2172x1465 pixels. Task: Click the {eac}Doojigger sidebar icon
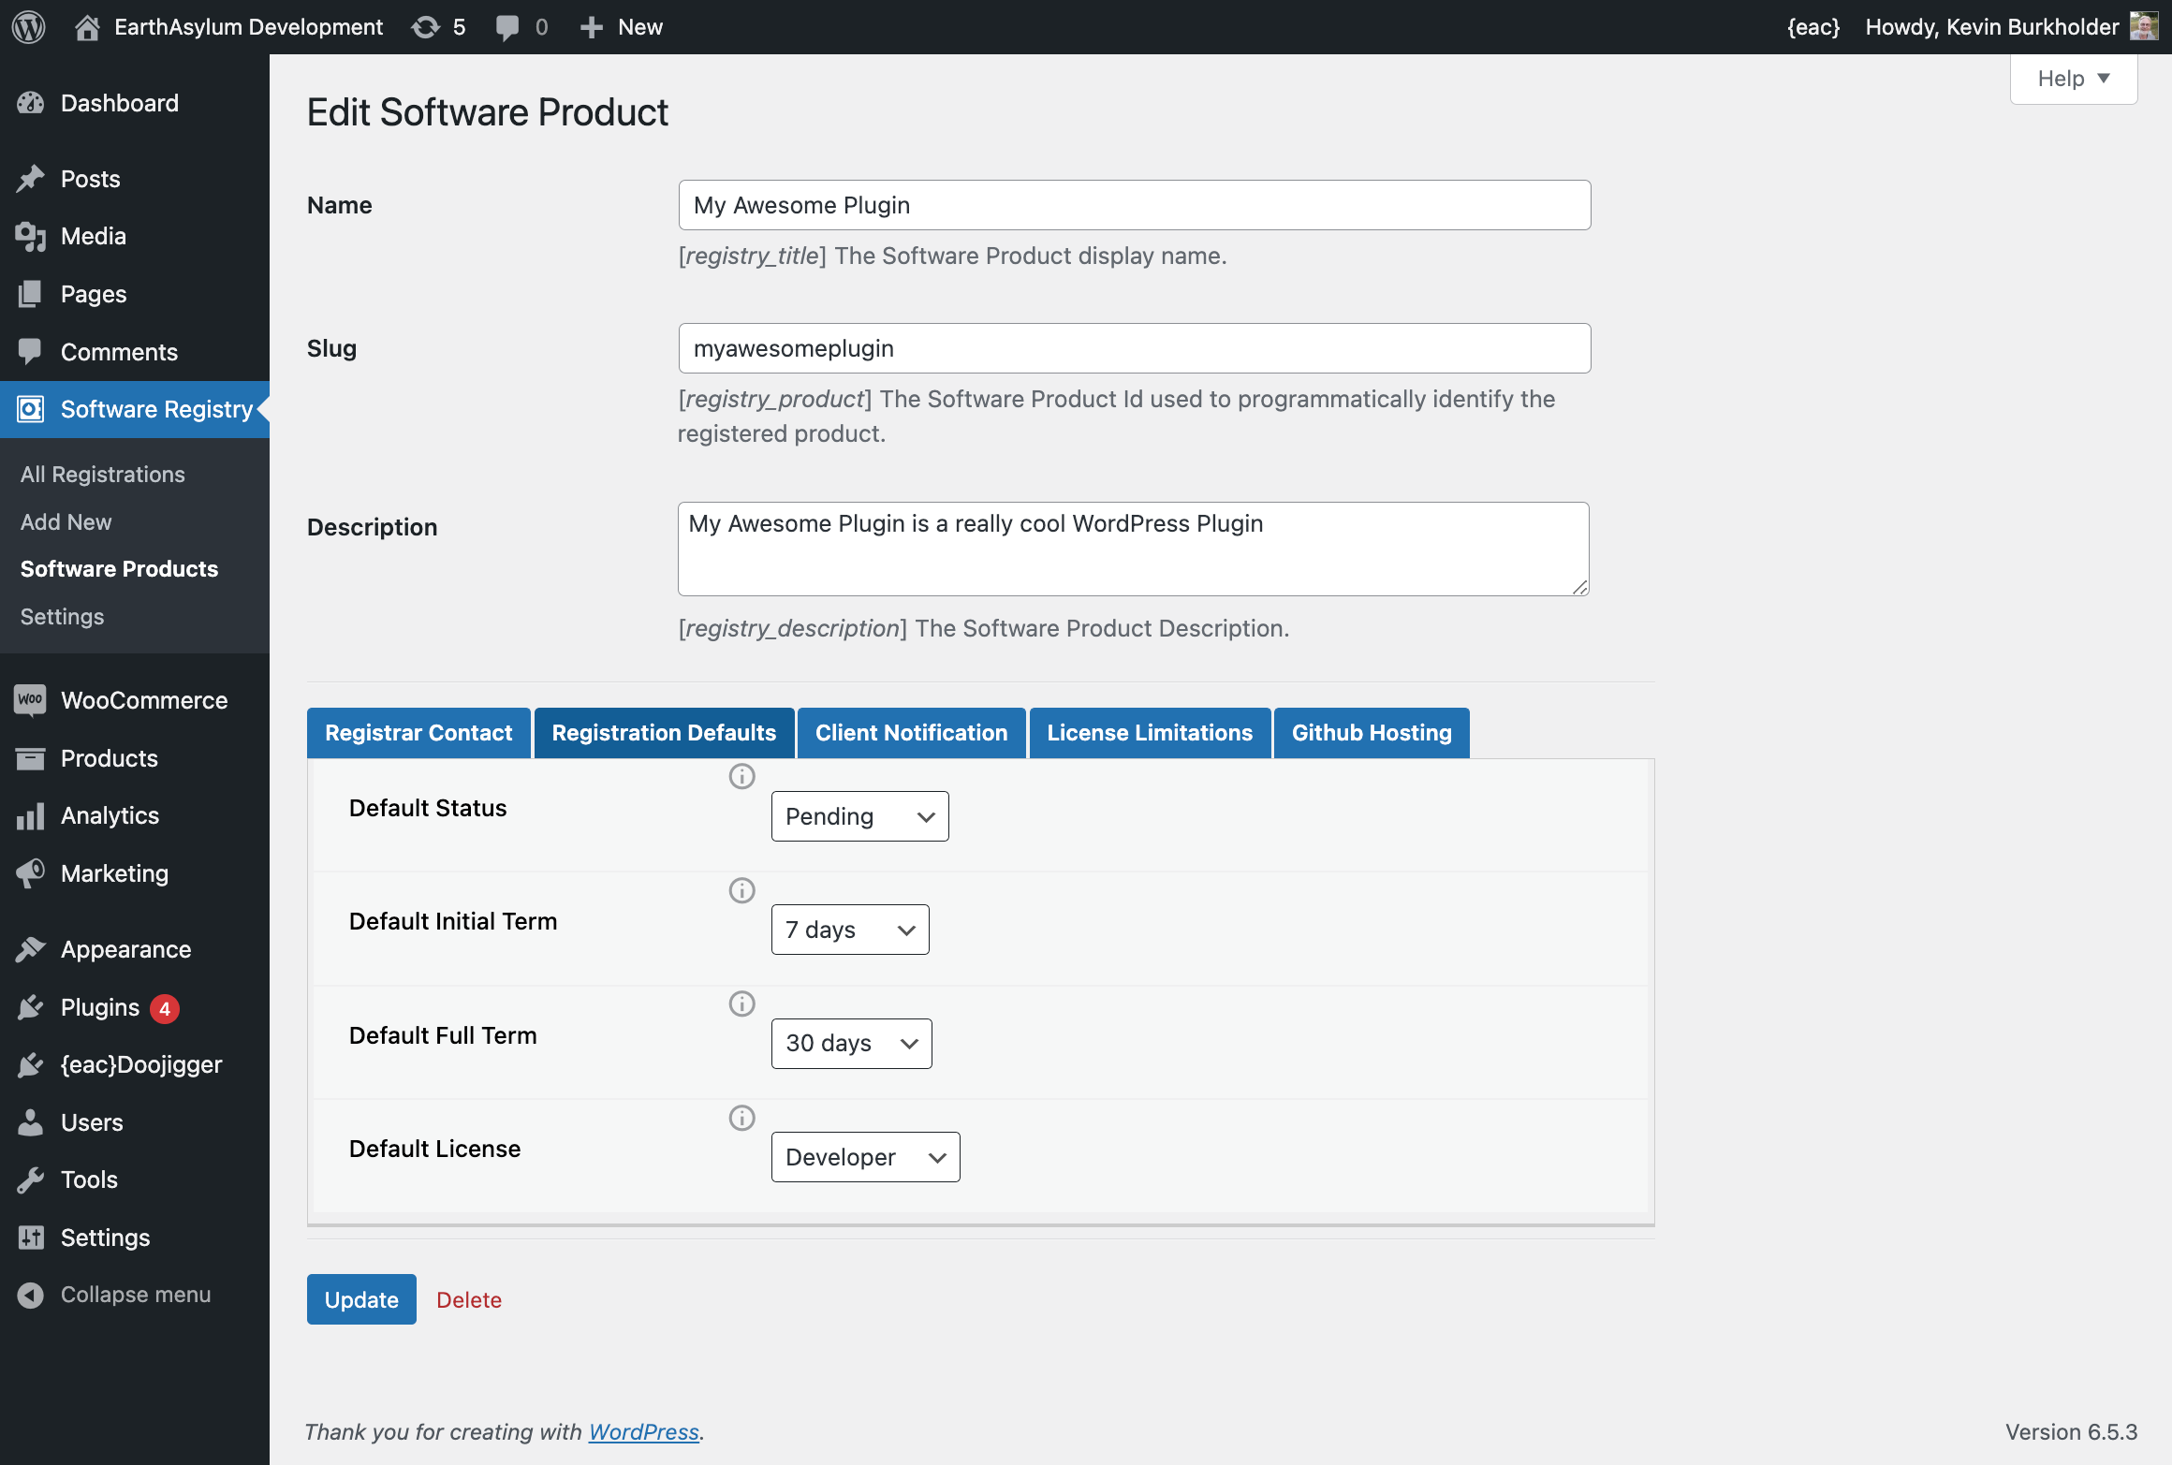click(x=29, y=1064)
